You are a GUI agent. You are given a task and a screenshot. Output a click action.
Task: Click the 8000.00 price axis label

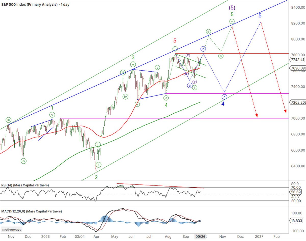(x=298, y=39)
